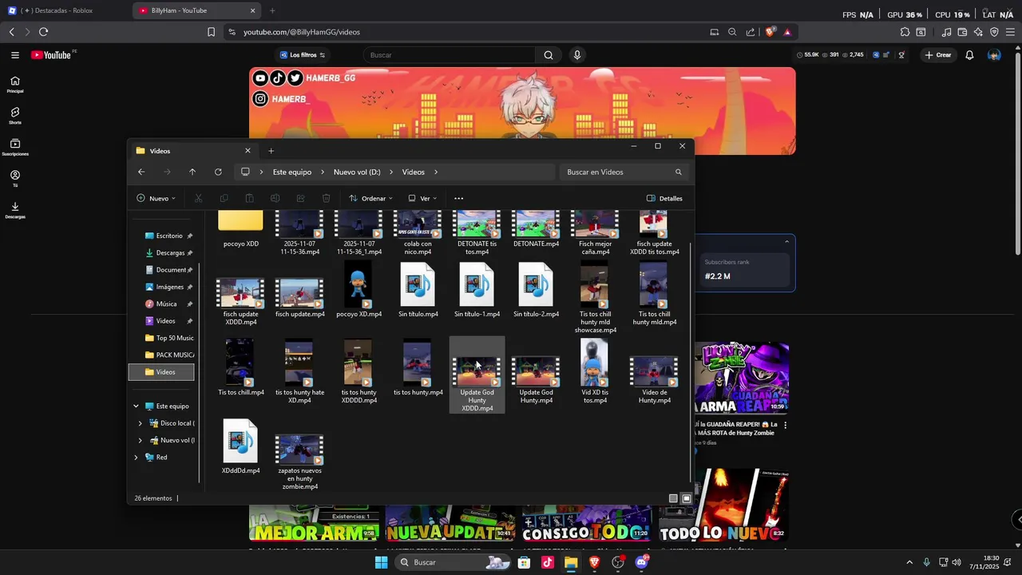
Task: Switch to the Destacadas - Roblox browser tab
Action: (64, 10)
